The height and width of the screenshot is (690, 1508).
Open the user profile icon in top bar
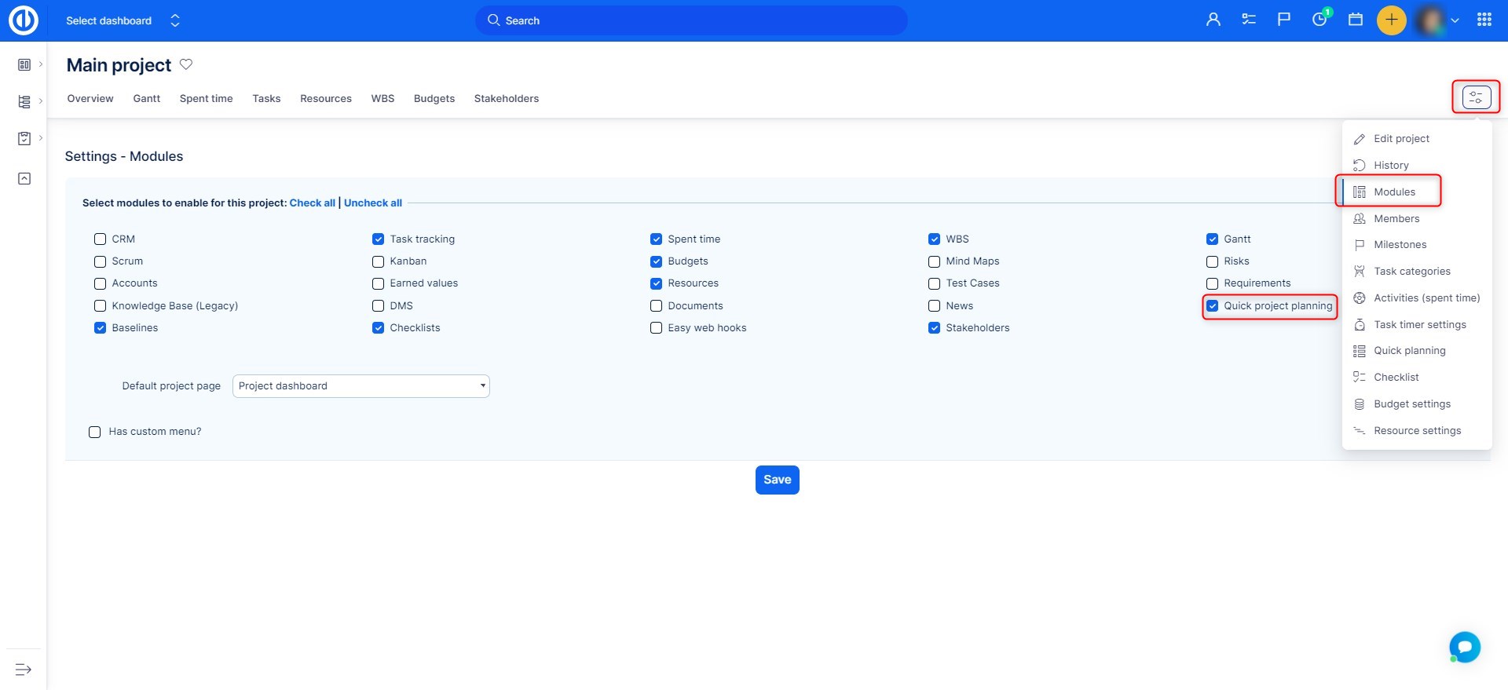(1213, 20)
